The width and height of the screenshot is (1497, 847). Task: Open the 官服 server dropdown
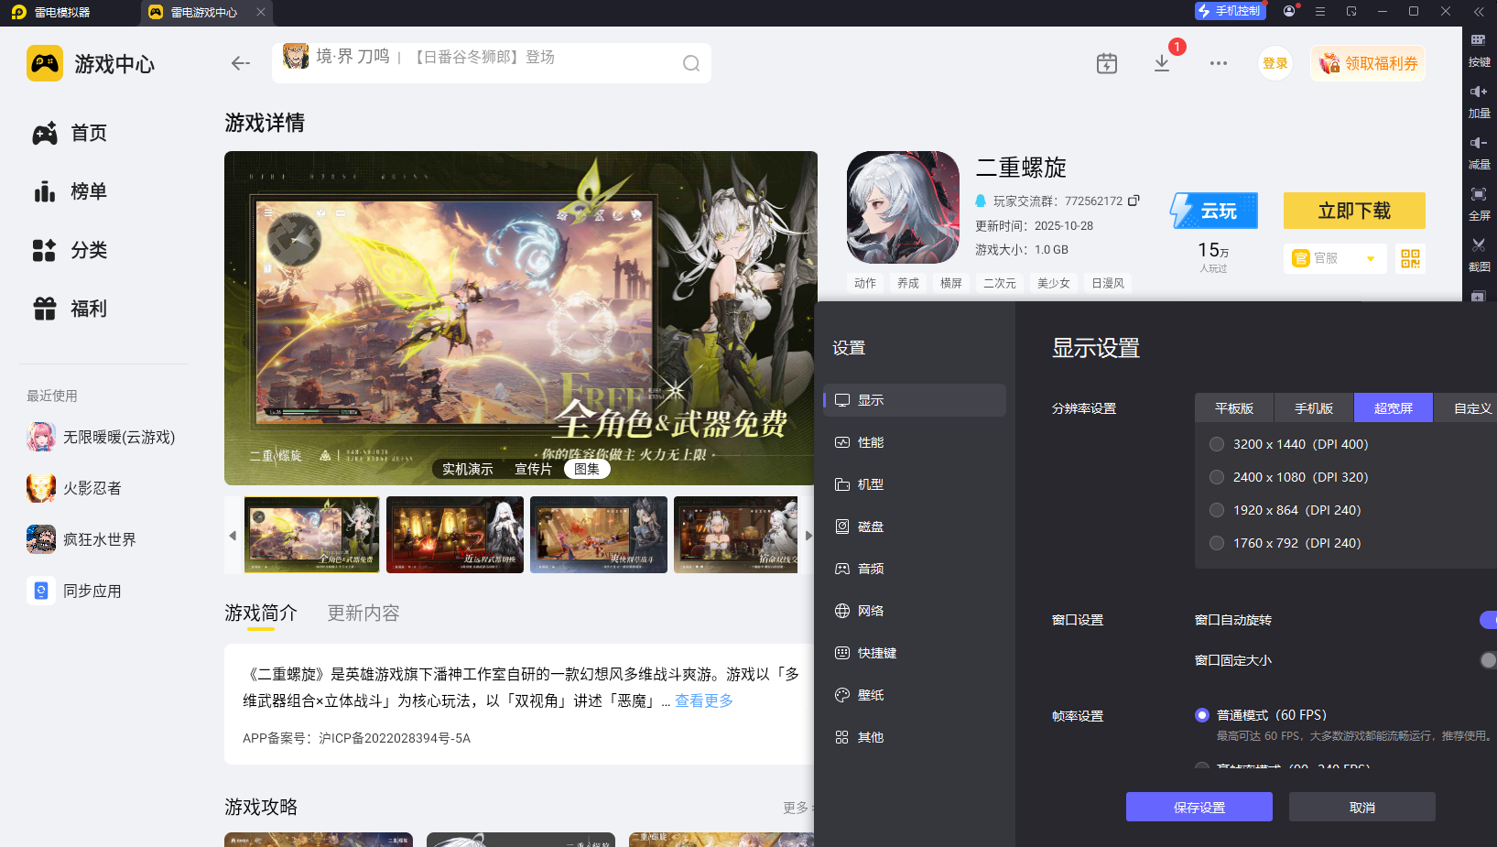1334,258
